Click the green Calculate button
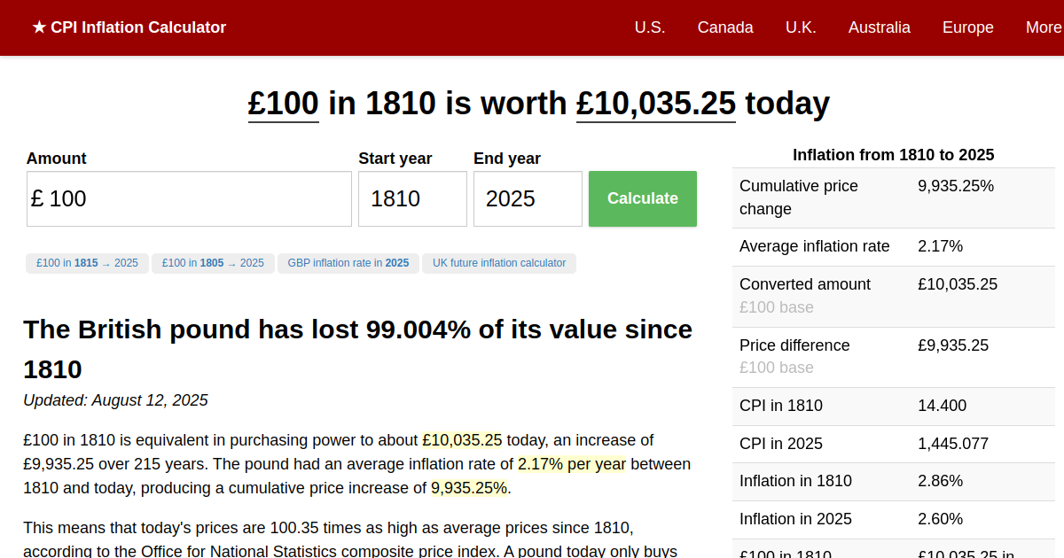This screenshot has height=558, width=1064. (x=643, y=198)
